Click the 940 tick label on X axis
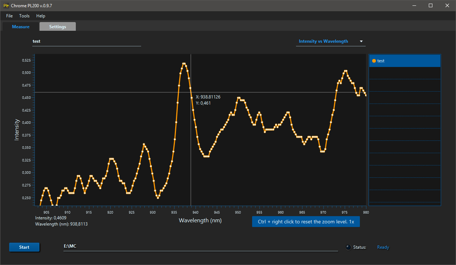Image resolution: width=456 pixels, height=265 pixels. (x=196, y=212)
